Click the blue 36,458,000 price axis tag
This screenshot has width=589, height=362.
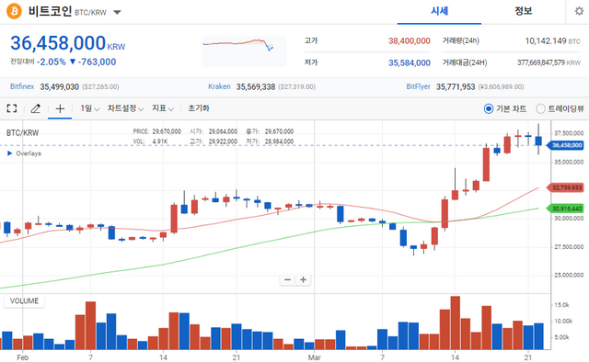[x=564, y=145]
